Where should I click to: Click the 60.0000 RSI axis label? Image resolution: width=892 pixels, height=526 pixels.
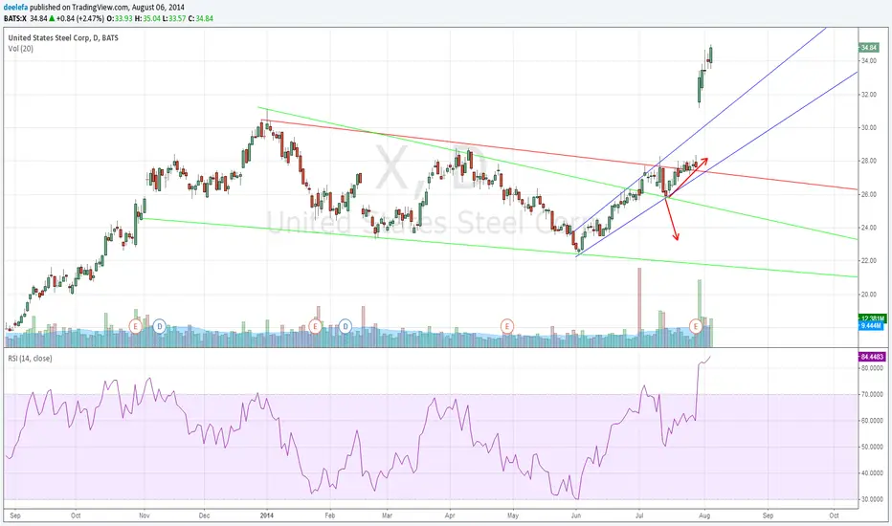pyautogui.click(x=872, y=421)
